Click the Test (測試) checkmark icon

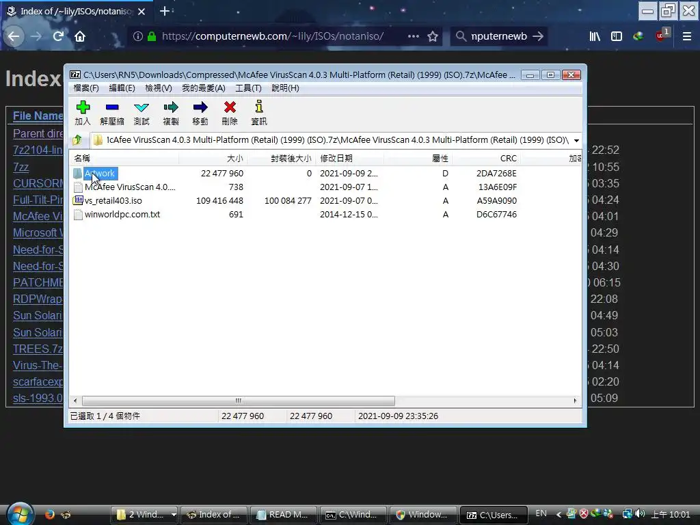coord(142,107)
